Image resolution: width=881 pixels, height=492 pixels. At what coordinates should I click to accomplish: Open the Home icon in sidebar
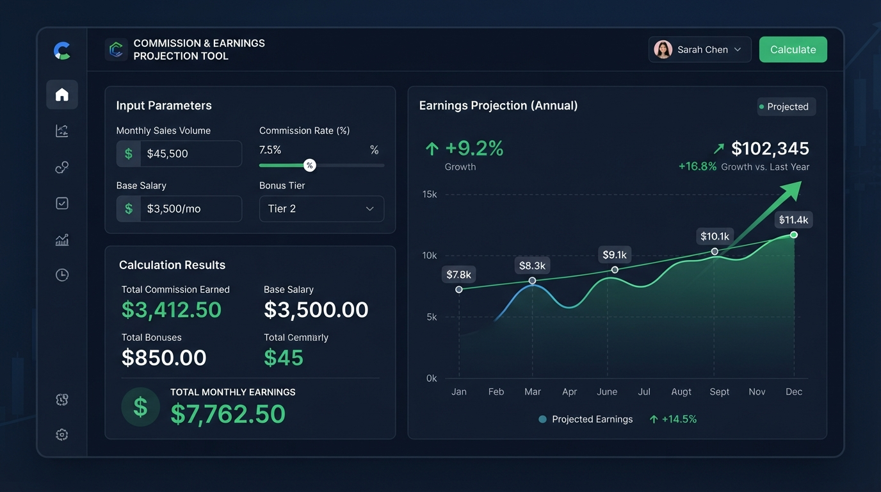point(62,95)
